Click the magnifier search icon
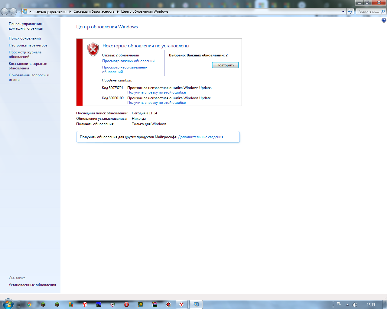This screenshot has width=387, height=309. [x=383, y=11]
